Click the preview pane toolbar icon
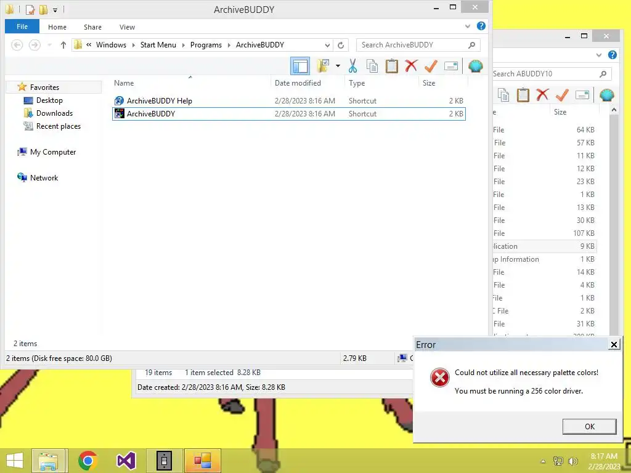 (x=300, y=66)
